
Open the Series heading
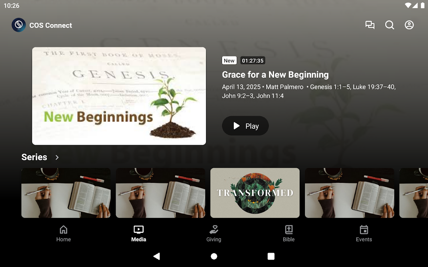point(34,157)
